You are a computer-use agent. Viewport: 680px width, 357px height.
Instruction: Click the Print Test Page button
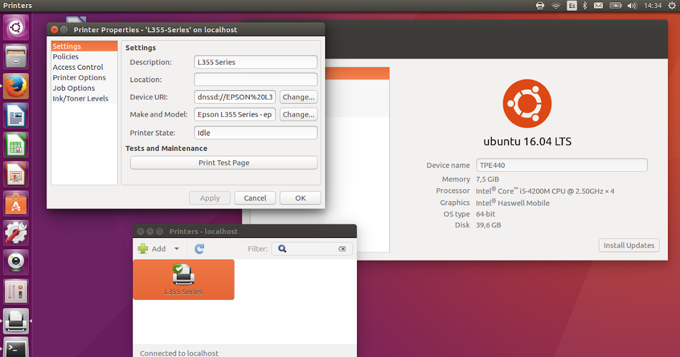click(224, 163)
